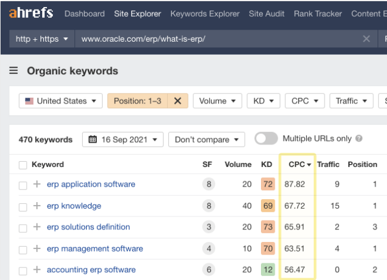387x280 pixels.
Task: Open SERP features badge for erp knowledge
Action: point(209,206)
